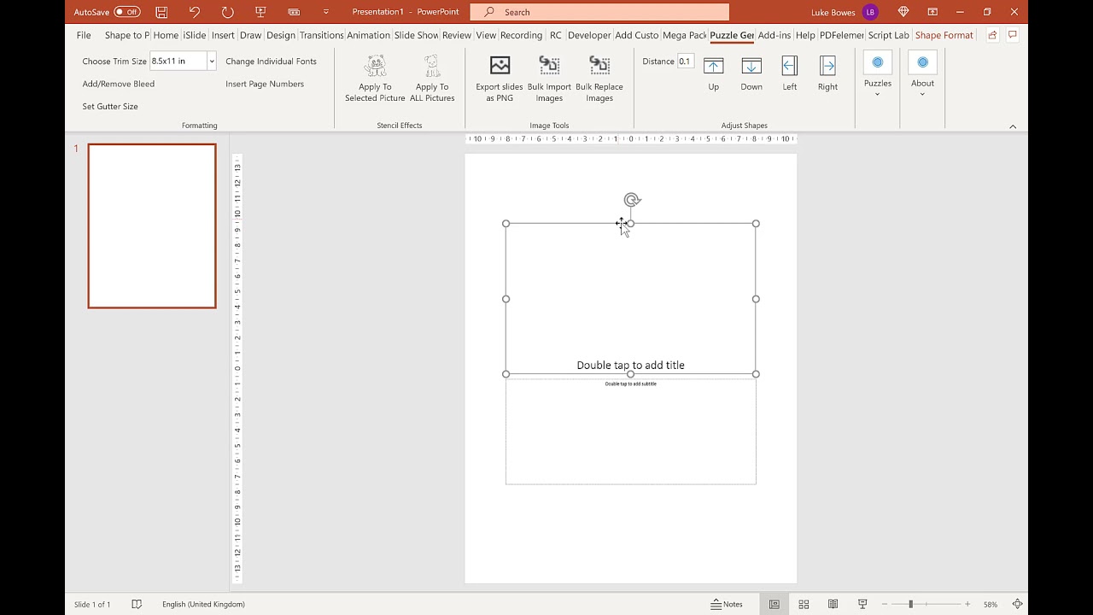The width and height of the screenshot is (1093, 615).
Task: Click the Share icon
Action: 992,35
